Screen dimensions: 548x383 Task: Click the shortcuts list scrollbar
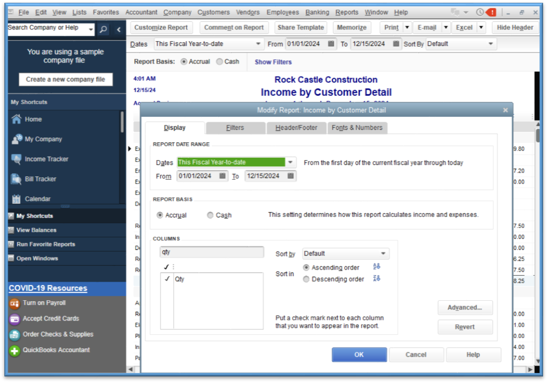122,122
